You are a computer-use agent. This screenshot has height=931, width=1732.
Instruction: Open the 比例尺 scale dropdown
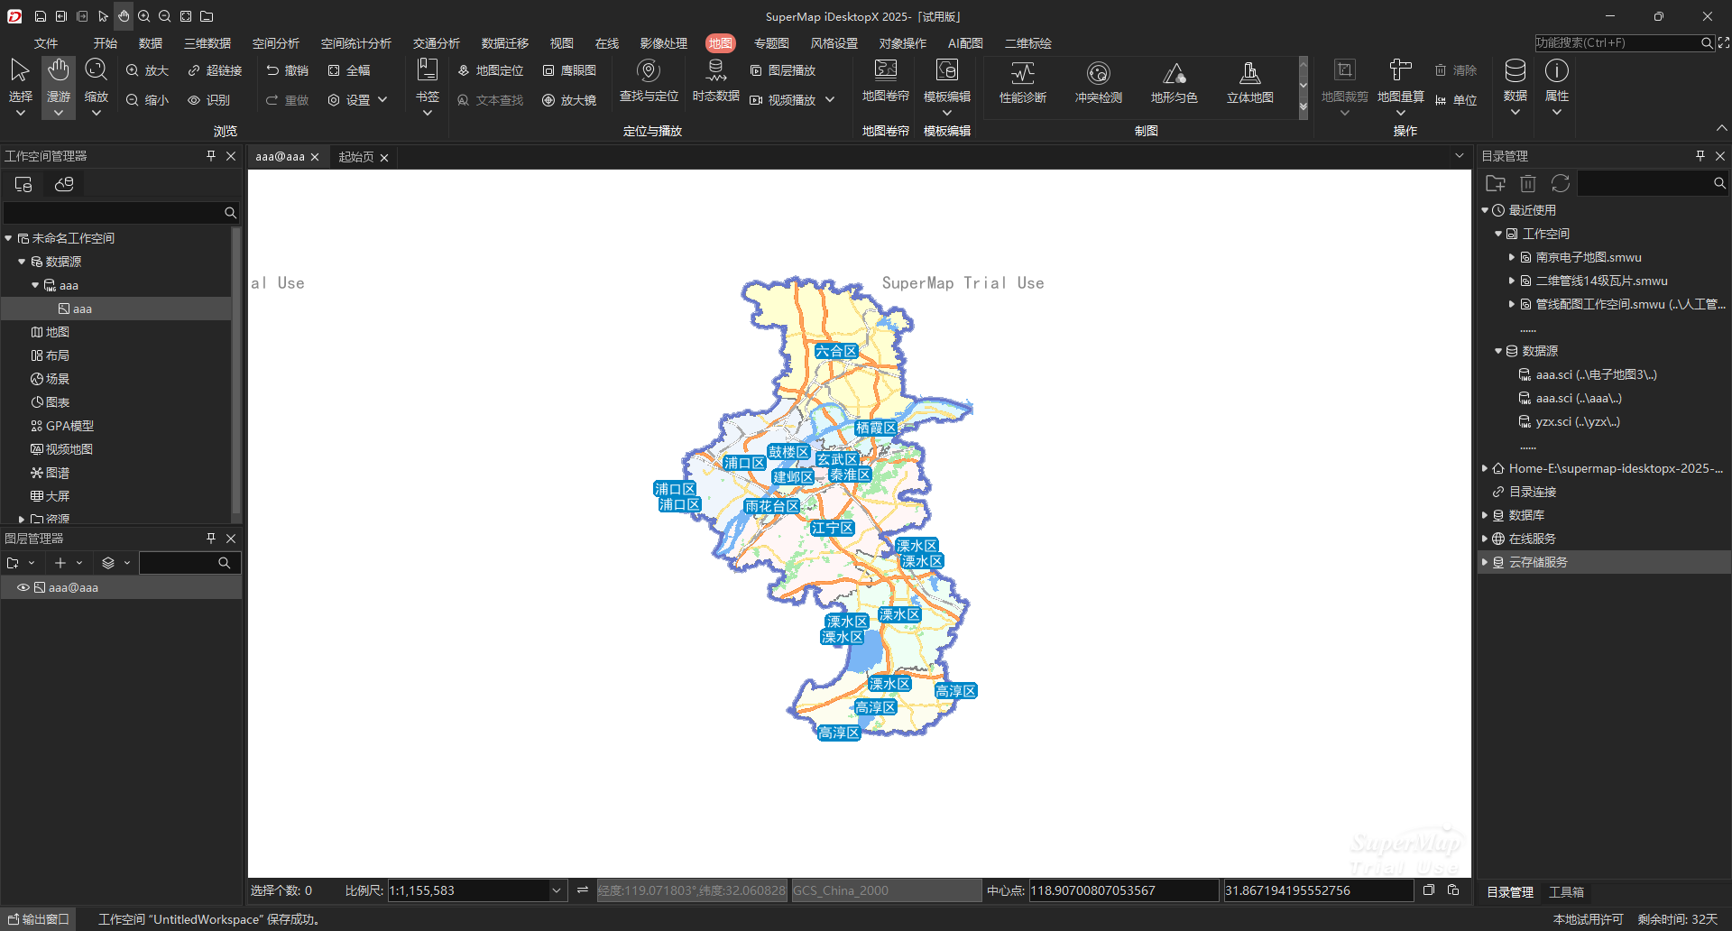[x=557, y=890]
